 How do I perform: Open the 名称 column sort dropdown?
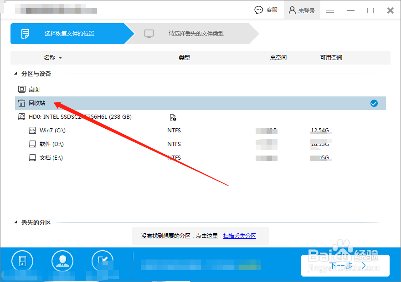60,57
